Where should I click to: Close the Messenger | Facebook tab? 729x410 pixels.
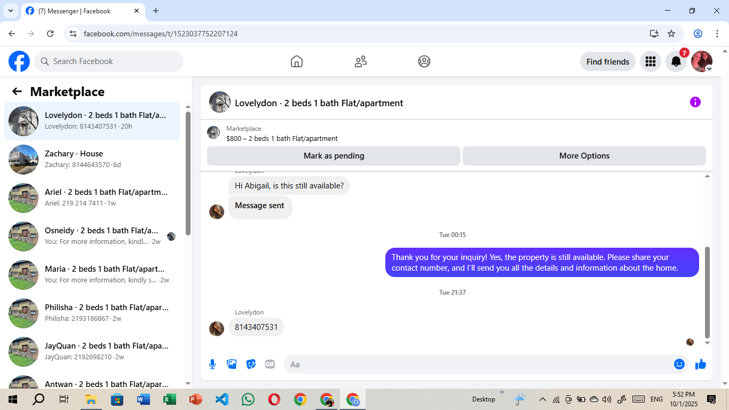(137, 11)
